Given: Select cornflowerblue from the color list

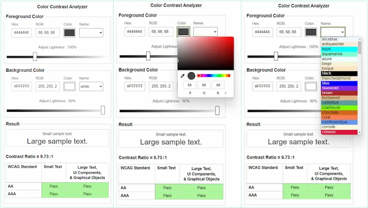Looking at the screenshot, I should (339, 122).
